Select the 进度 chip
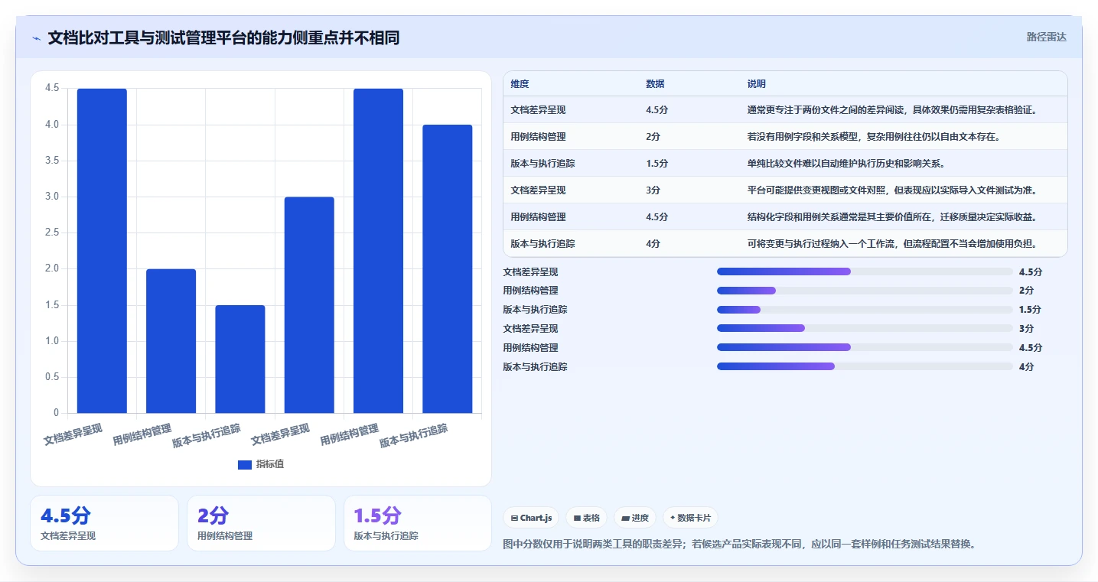 coord(635,518)
